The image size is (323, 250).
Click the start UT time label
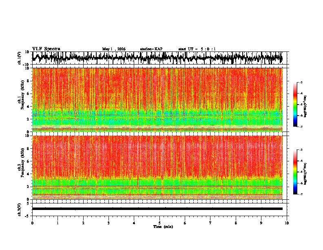click(197, 49)
